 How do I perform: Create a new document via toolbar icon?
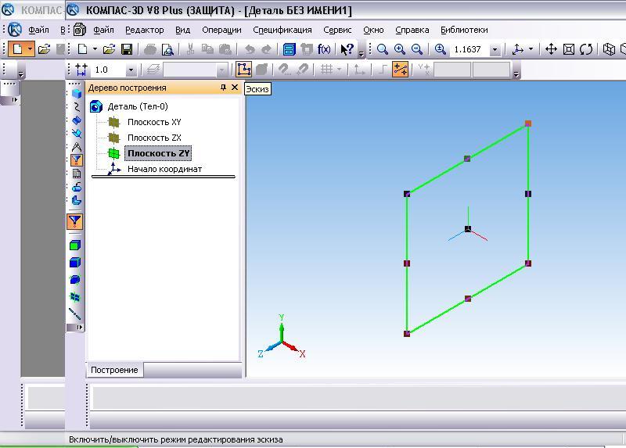point(82,49)
